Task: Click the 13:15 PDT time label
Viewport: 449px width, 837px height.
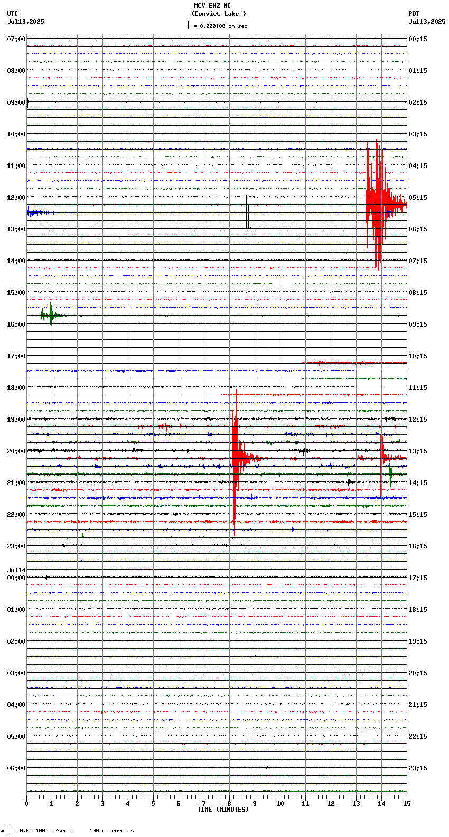Action: (x=418, y=451)
